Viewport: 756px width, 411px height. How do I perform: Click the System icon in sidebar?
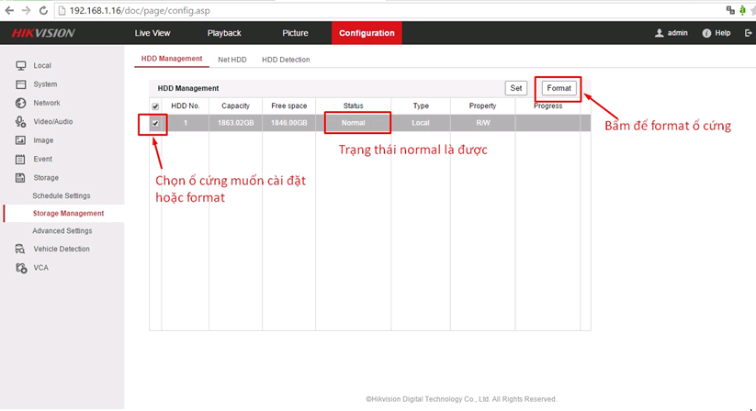click(x=20, y=84)
